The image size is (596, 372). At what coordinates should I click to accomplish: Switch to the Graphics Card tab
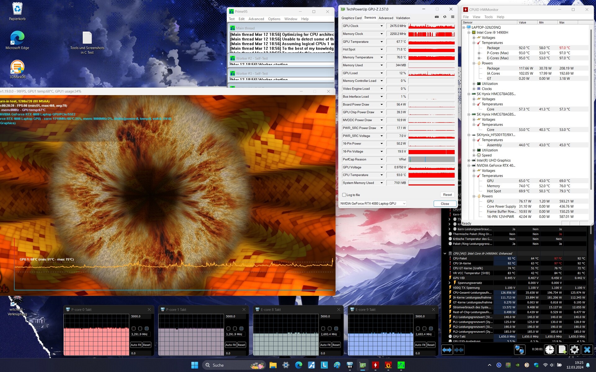(351, 18)
